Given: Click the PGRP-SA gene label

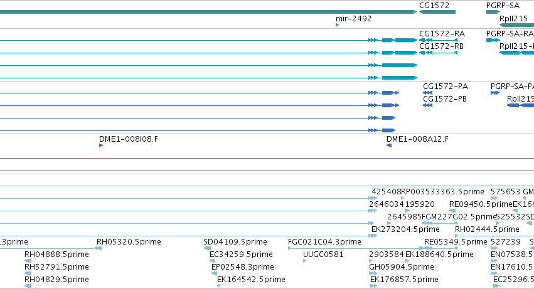Looking at the screenshot, I should (503, 6).
